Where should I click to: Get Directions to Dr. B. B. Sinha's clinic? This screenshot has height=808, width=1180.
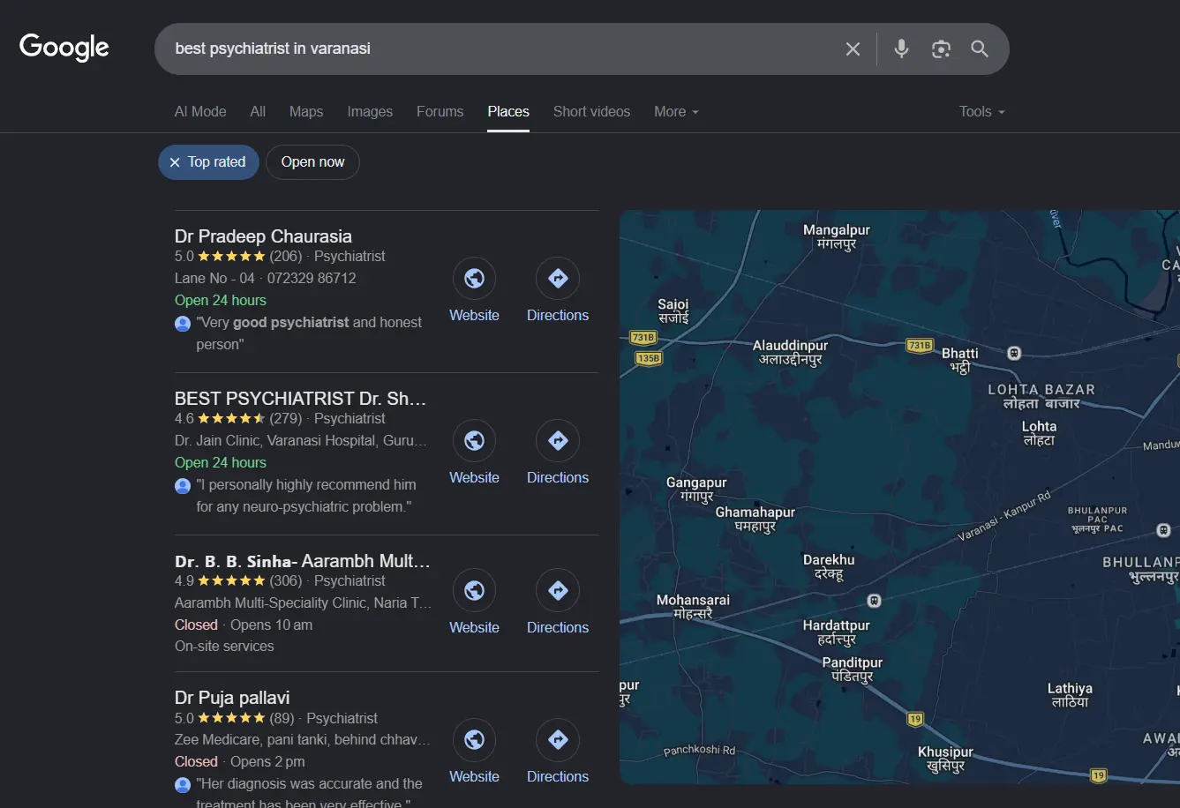coord(557,589)
